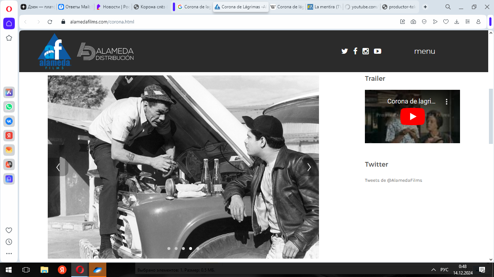Open Yandex browser from taskbar
This screenshot has height=277, width=494.
pos(62,270)
